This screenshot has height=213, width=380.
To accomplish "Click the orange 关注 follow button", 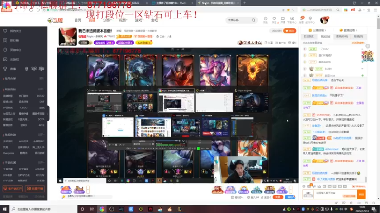I will (x=290, y=31).
